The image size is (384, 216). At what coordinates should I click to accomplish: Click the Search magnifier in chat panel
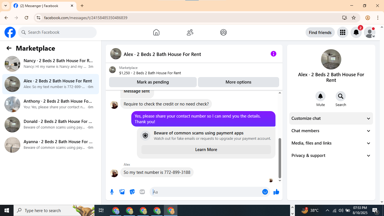(x=341, y=96)
